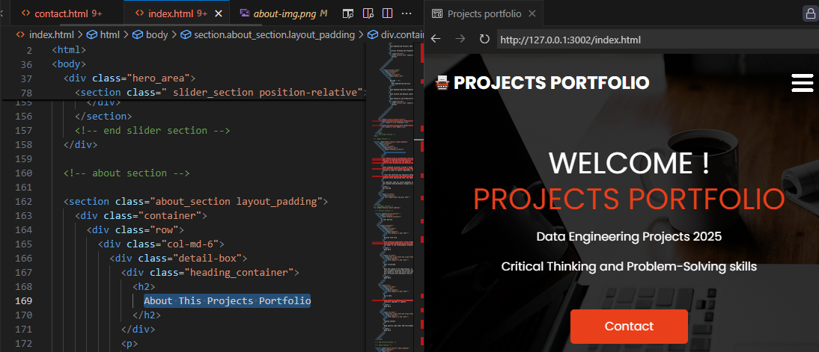The width and height of the screenshot is (819, 352).
Task: Click the preview URL address field
Action: [657, 40]
